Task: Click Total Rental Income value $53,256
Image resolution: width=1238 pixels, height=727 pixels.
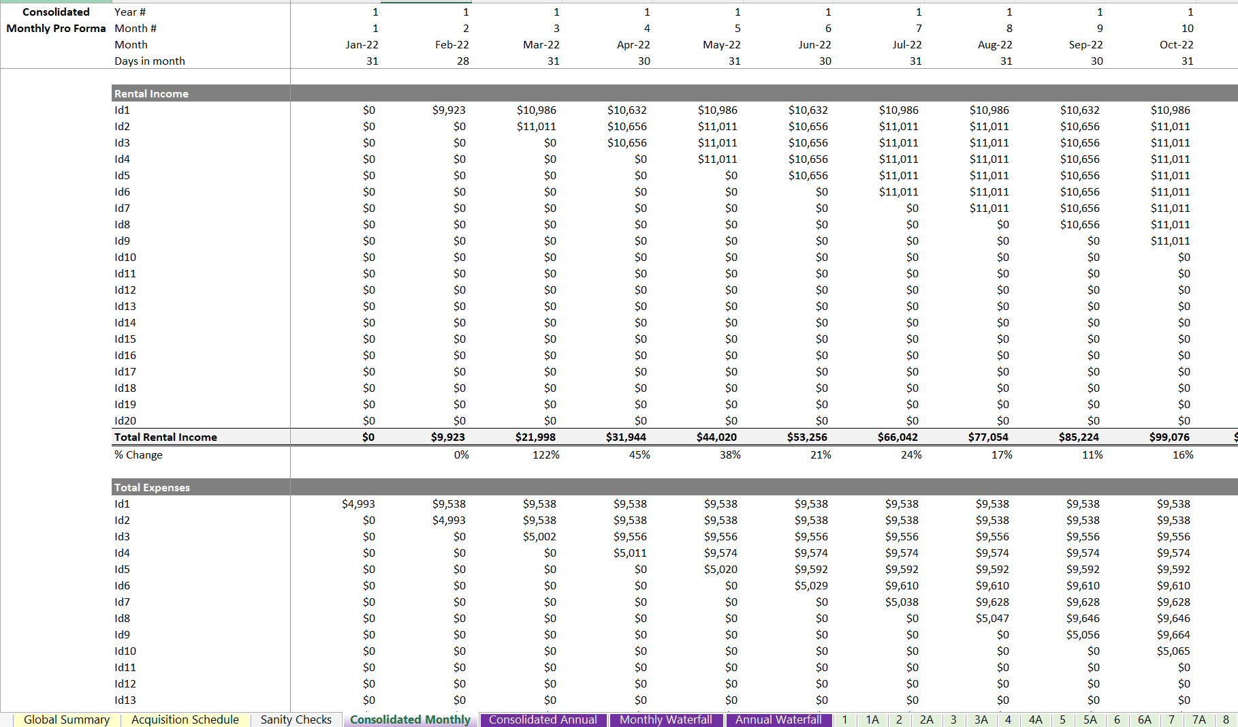Action: [x=807, y=437]
